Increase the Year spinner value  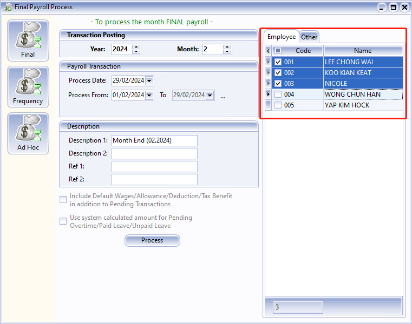pos(136,47)
